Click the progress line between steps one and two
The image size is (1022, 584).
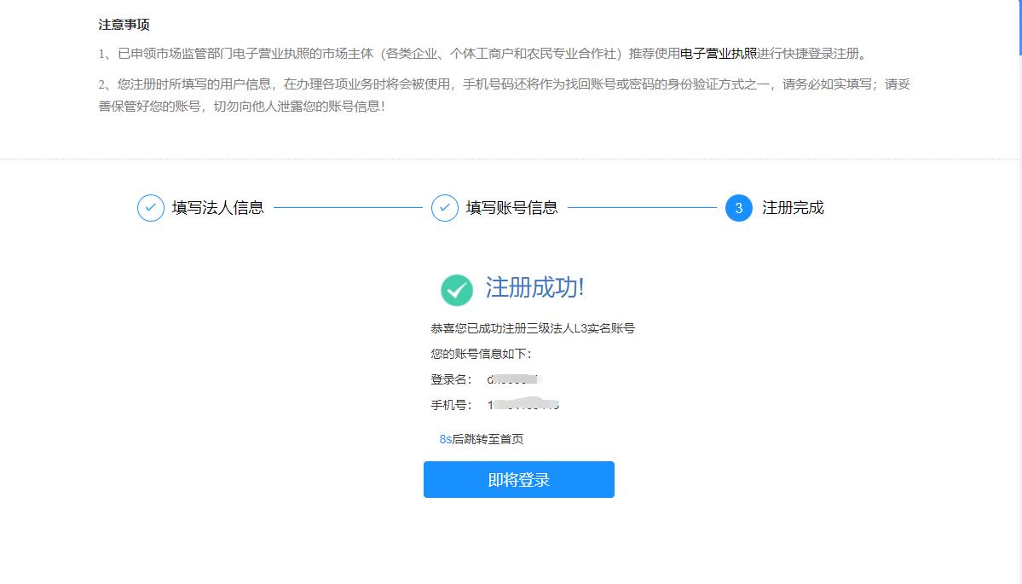(x=348, y=207)
